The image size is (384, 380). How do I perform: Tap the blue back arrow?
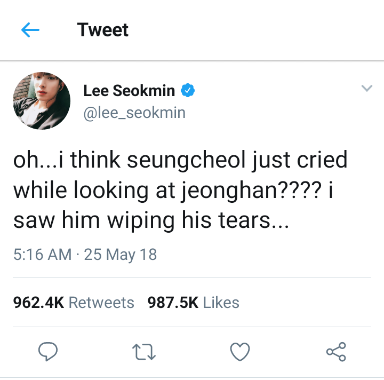(x=30, y=30)
